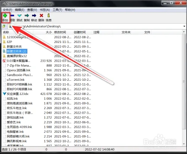
Task: Expand the address path dropdown arrow
Action: click(184, 26)
